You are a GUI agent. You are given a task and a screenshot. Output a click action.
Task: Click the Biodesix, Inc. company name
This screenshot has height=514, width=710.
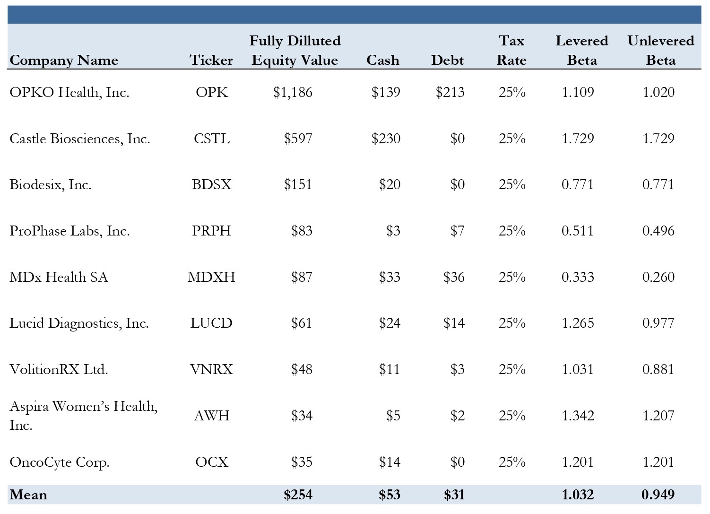click(x=51, y=184)
